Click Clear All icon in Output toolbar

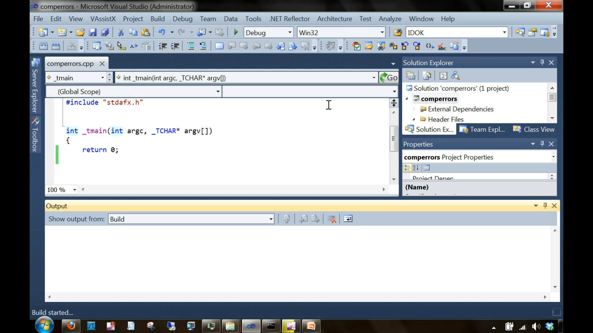(332, 219)
